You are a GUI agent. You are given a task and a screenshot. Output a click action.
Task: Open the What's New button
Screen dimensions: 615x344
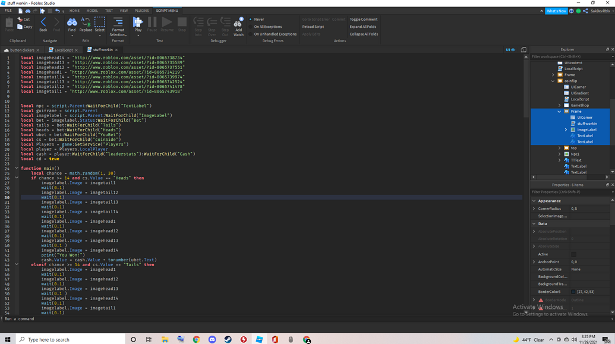point(556,11)
